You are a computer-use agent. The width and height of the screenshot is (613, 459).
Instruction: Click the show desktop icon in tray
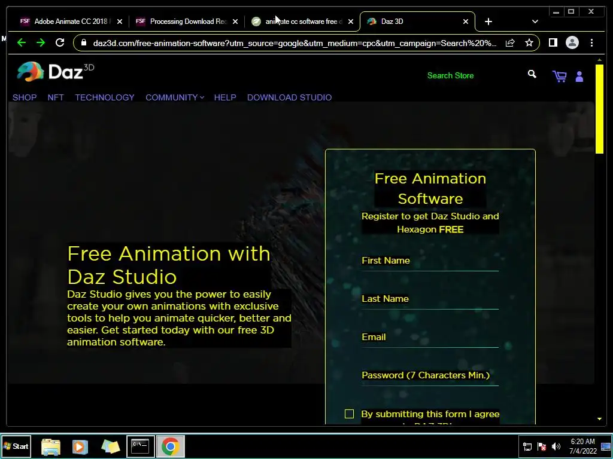[x=606, y=446]
